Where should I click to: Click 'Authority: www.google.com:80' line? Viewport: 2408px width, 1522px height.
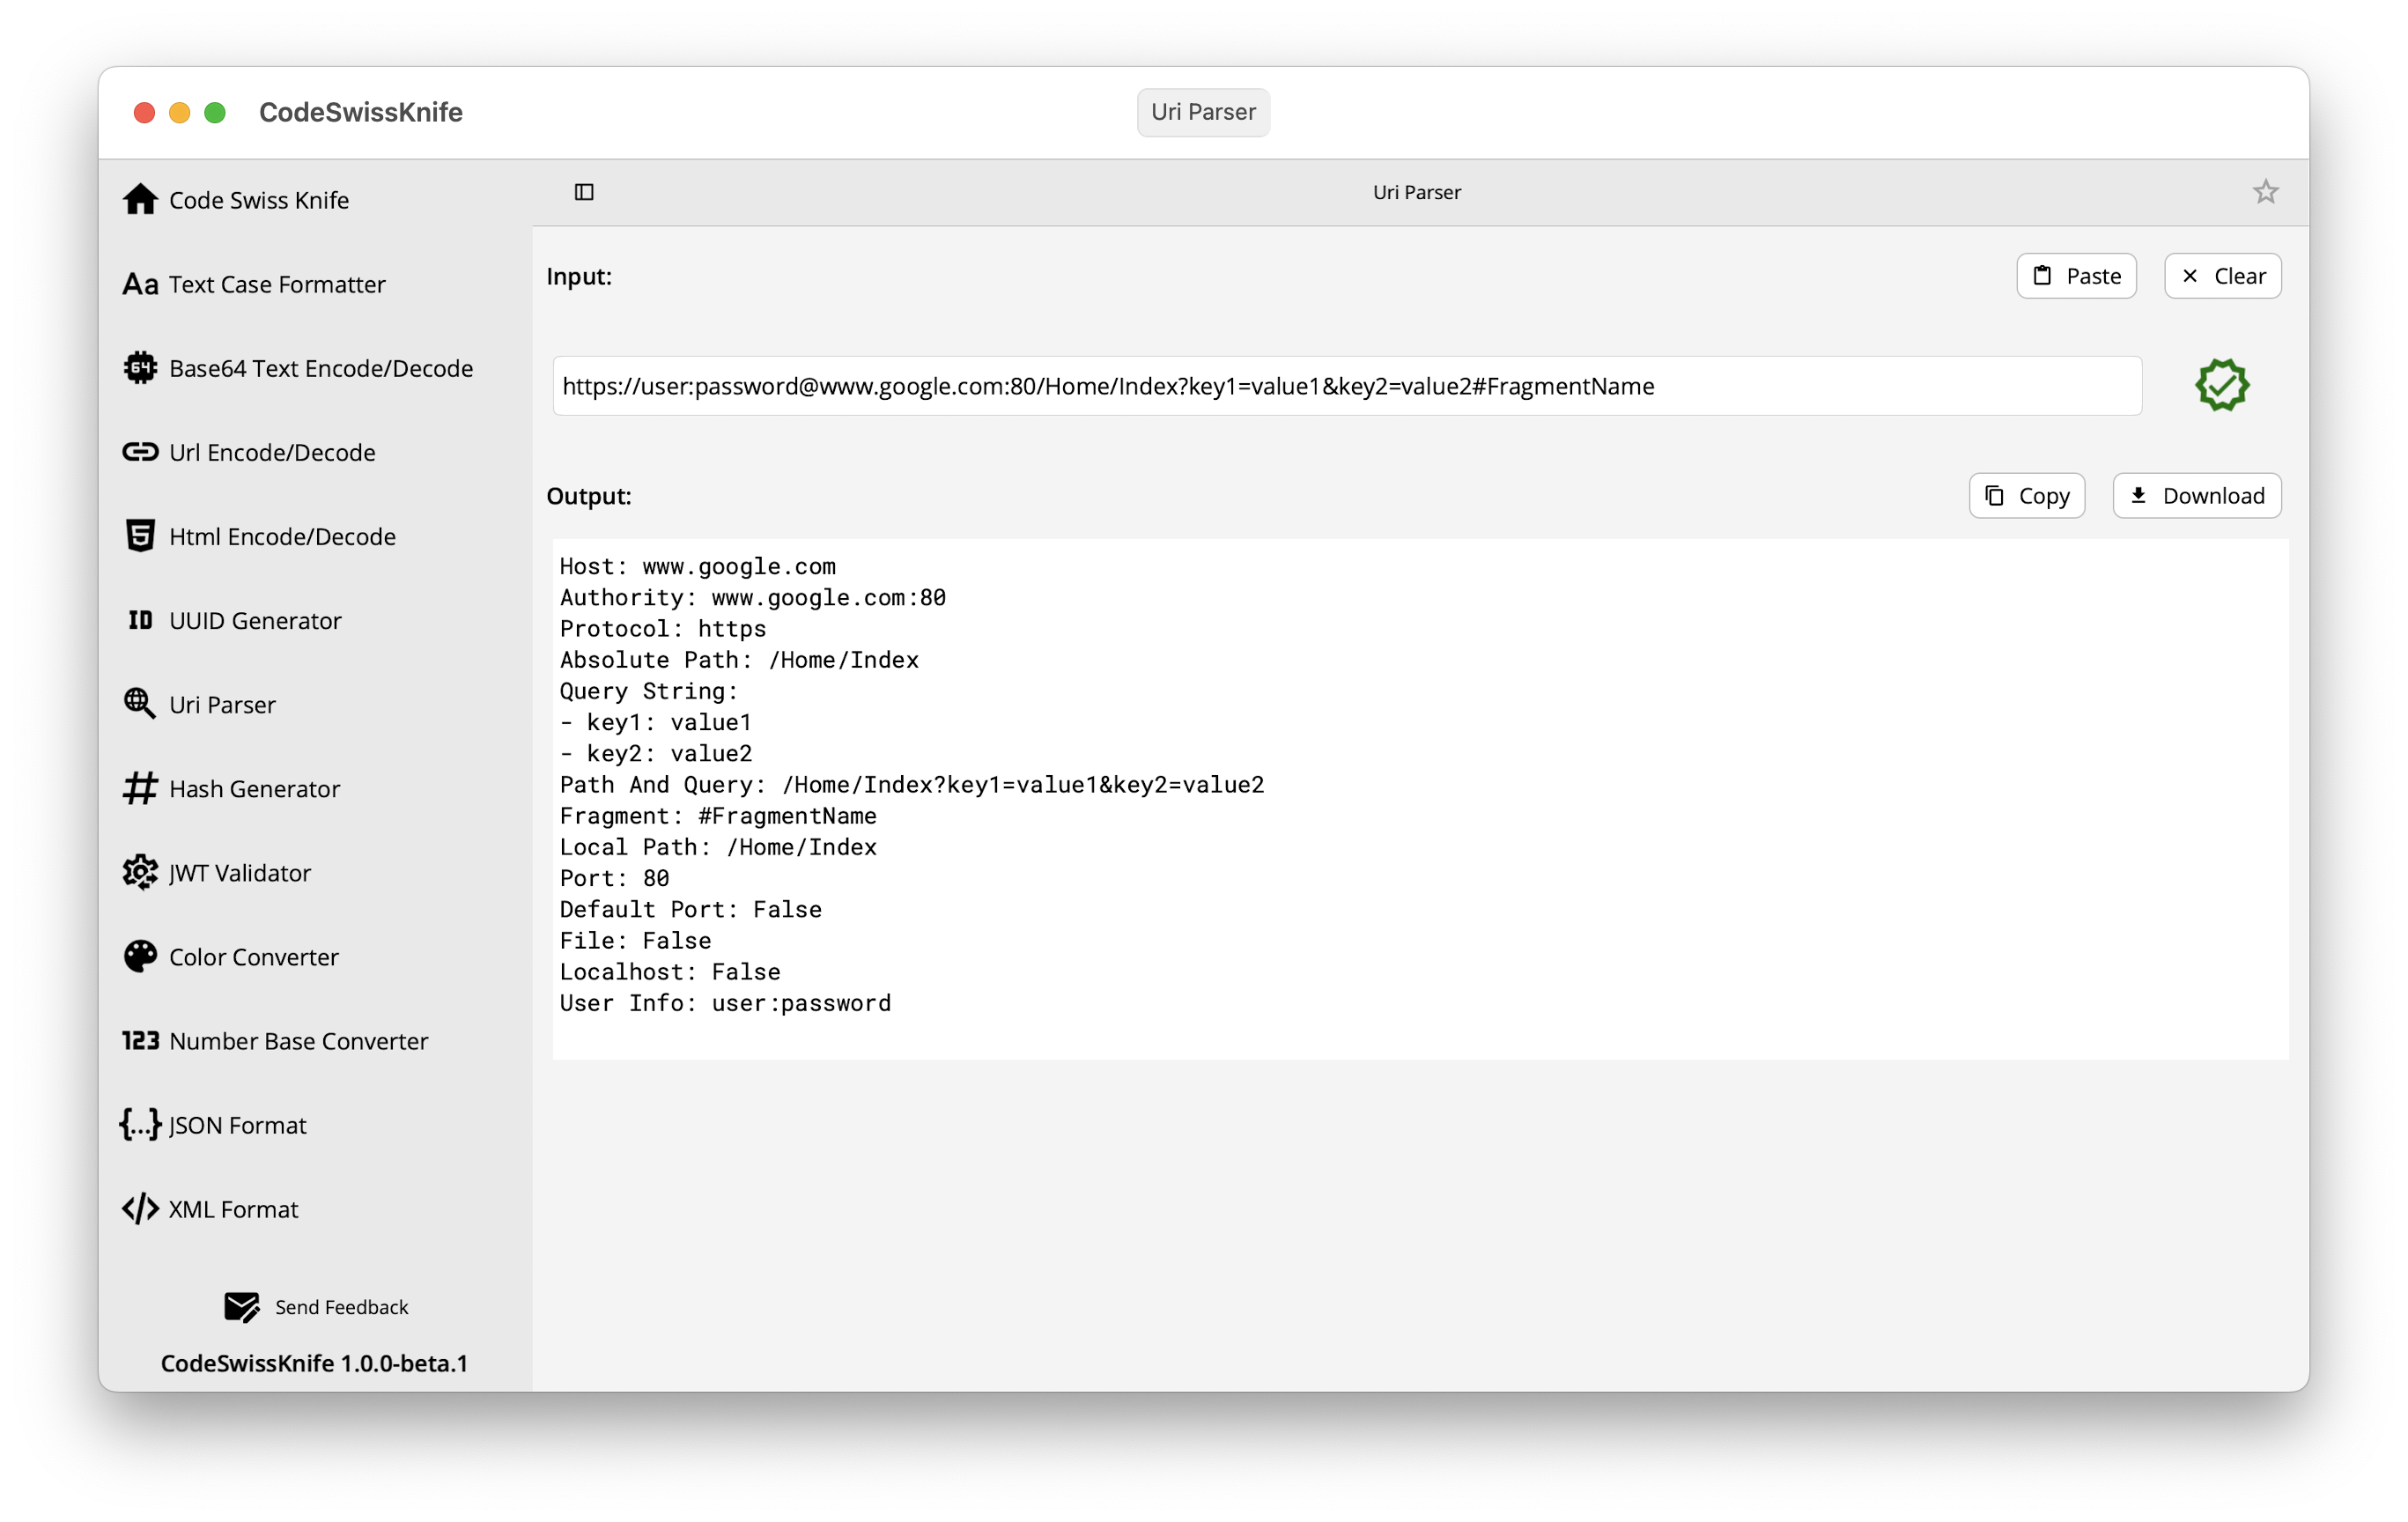(x=752, y=597)
